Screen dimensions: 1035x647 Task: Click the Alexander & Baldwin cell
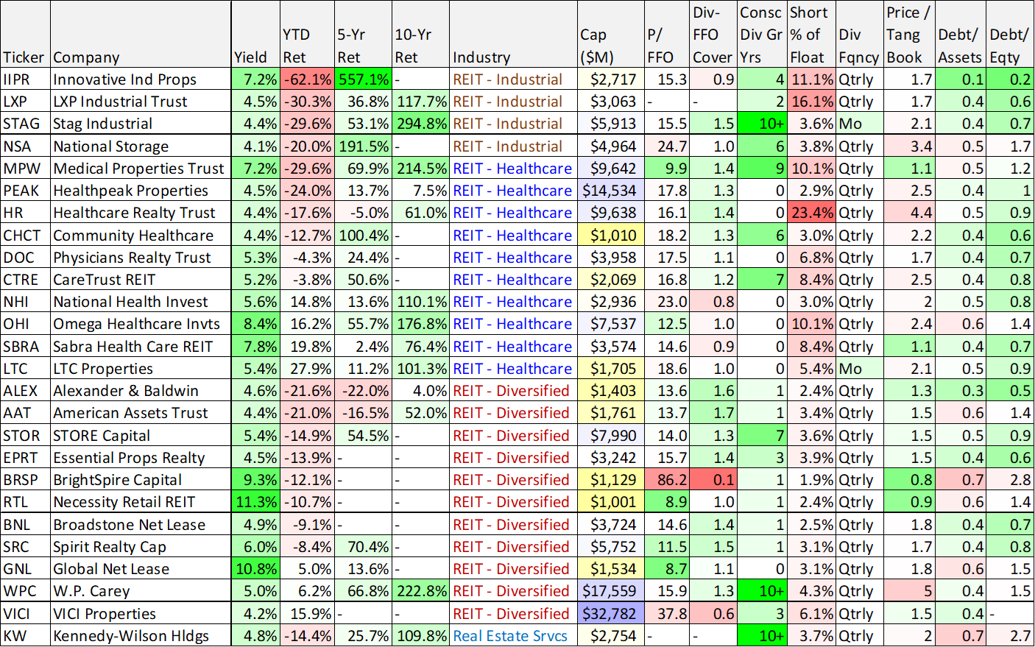point(140,391)
